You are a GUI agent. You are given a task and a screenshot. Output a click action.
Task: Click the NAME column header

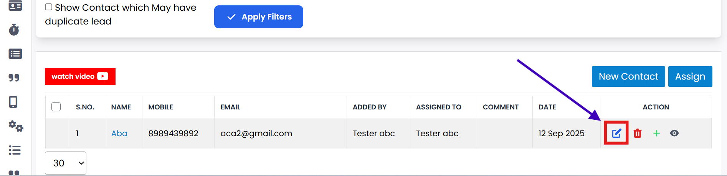click(121, 107)
